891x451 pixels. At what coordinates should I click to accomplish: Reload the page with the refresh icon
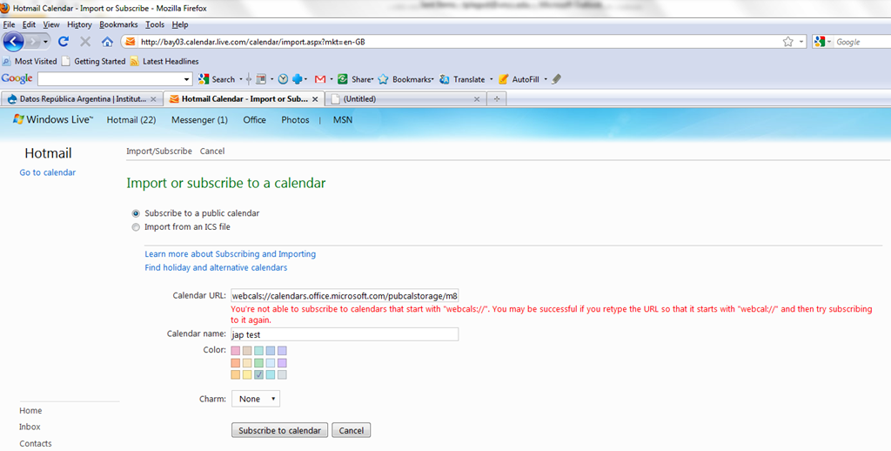(64, 41)
